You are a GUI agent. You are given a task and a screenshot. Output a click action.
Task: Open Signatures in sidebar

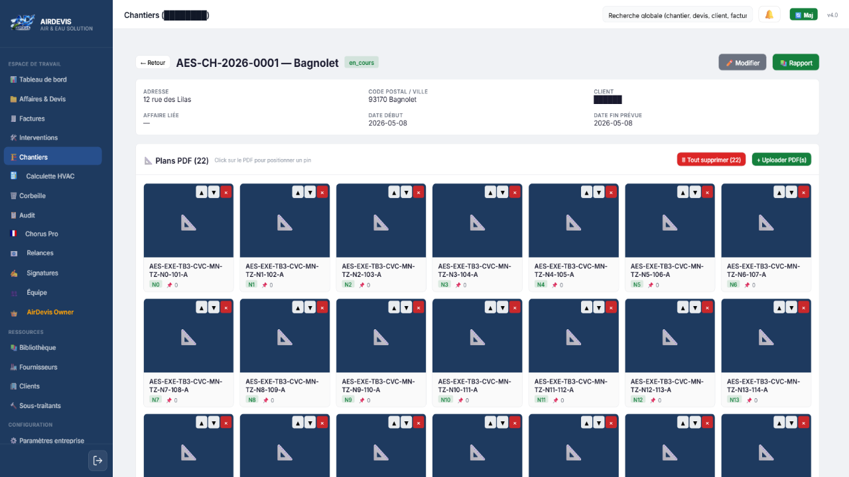coord(52,273)
